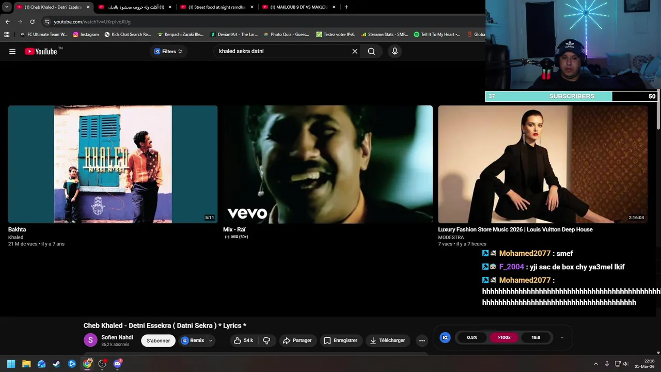Clear the search text with X icon
The height and width of the screenshot is (372, 661).
click(x=355, y=51)
